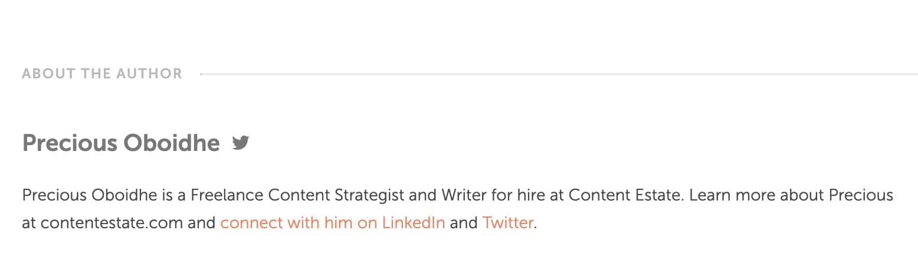Click the Precious Oboidhe author name heading
This screenshot has width=918, height=276.
(x=121, y=143)
